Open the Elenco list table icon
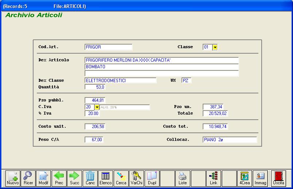 click(x=106, y=178)
